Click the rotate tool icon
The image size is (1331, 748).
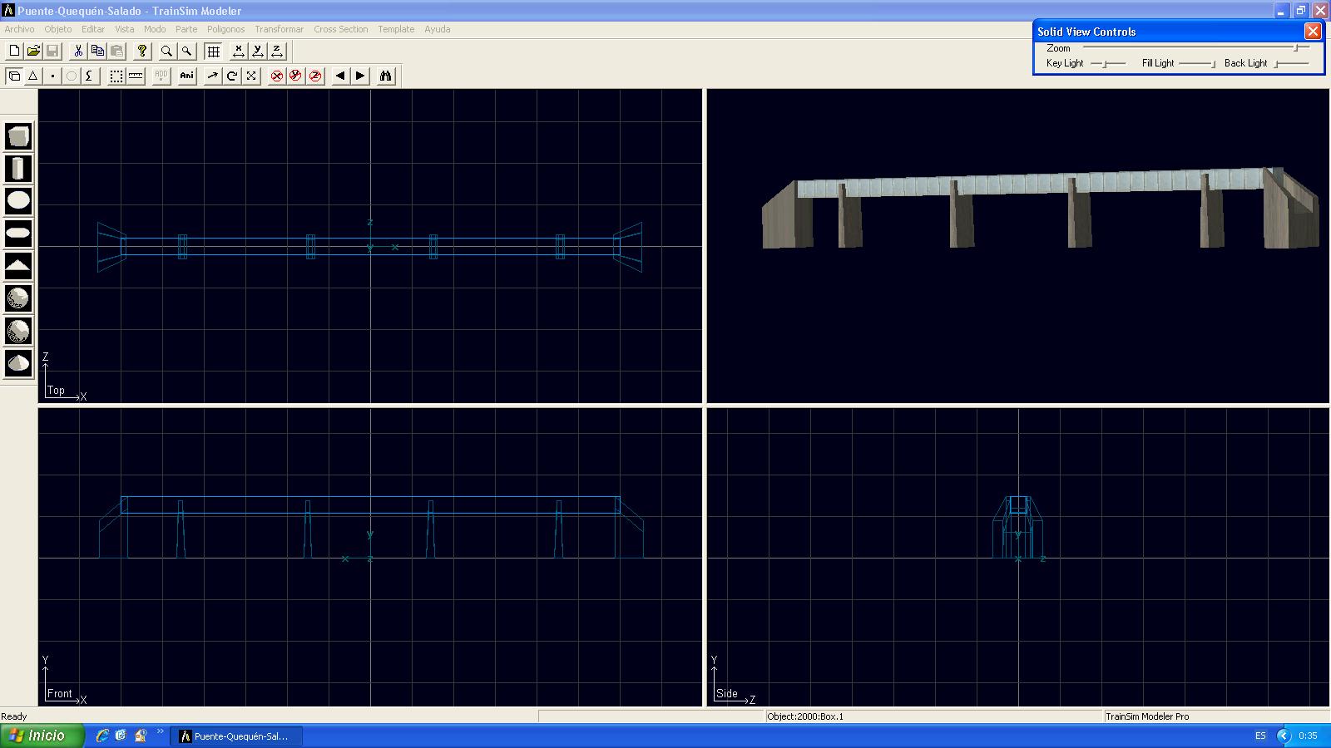click(x=232, y=76)
